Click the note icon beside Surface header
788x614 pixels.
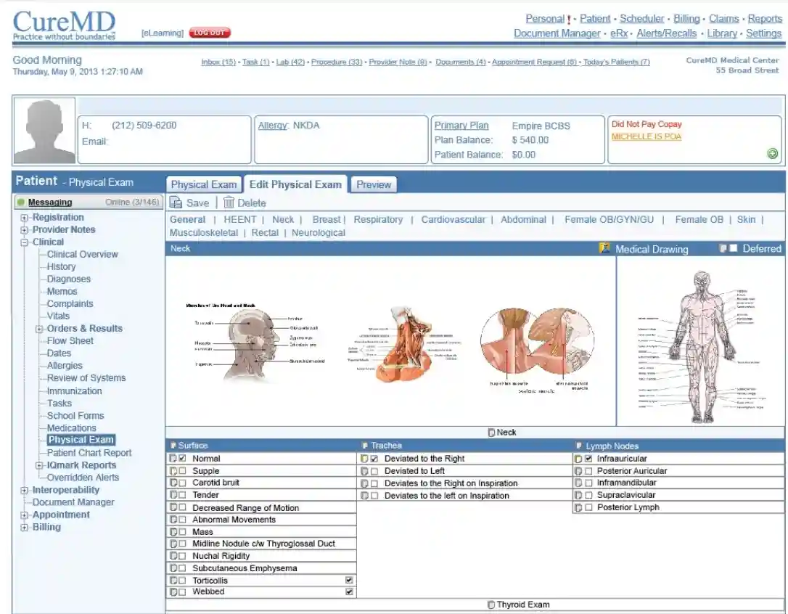tap(174, 445)
